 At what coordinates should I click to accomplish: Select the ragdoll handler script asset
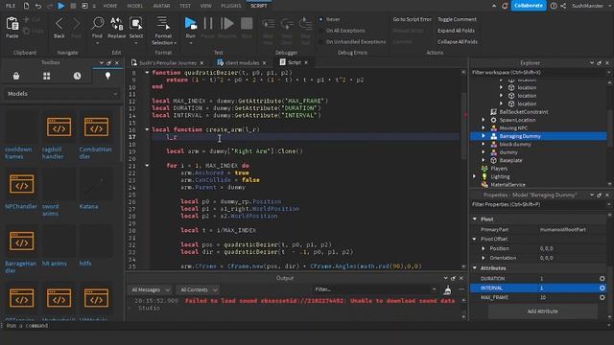[59, 127]
